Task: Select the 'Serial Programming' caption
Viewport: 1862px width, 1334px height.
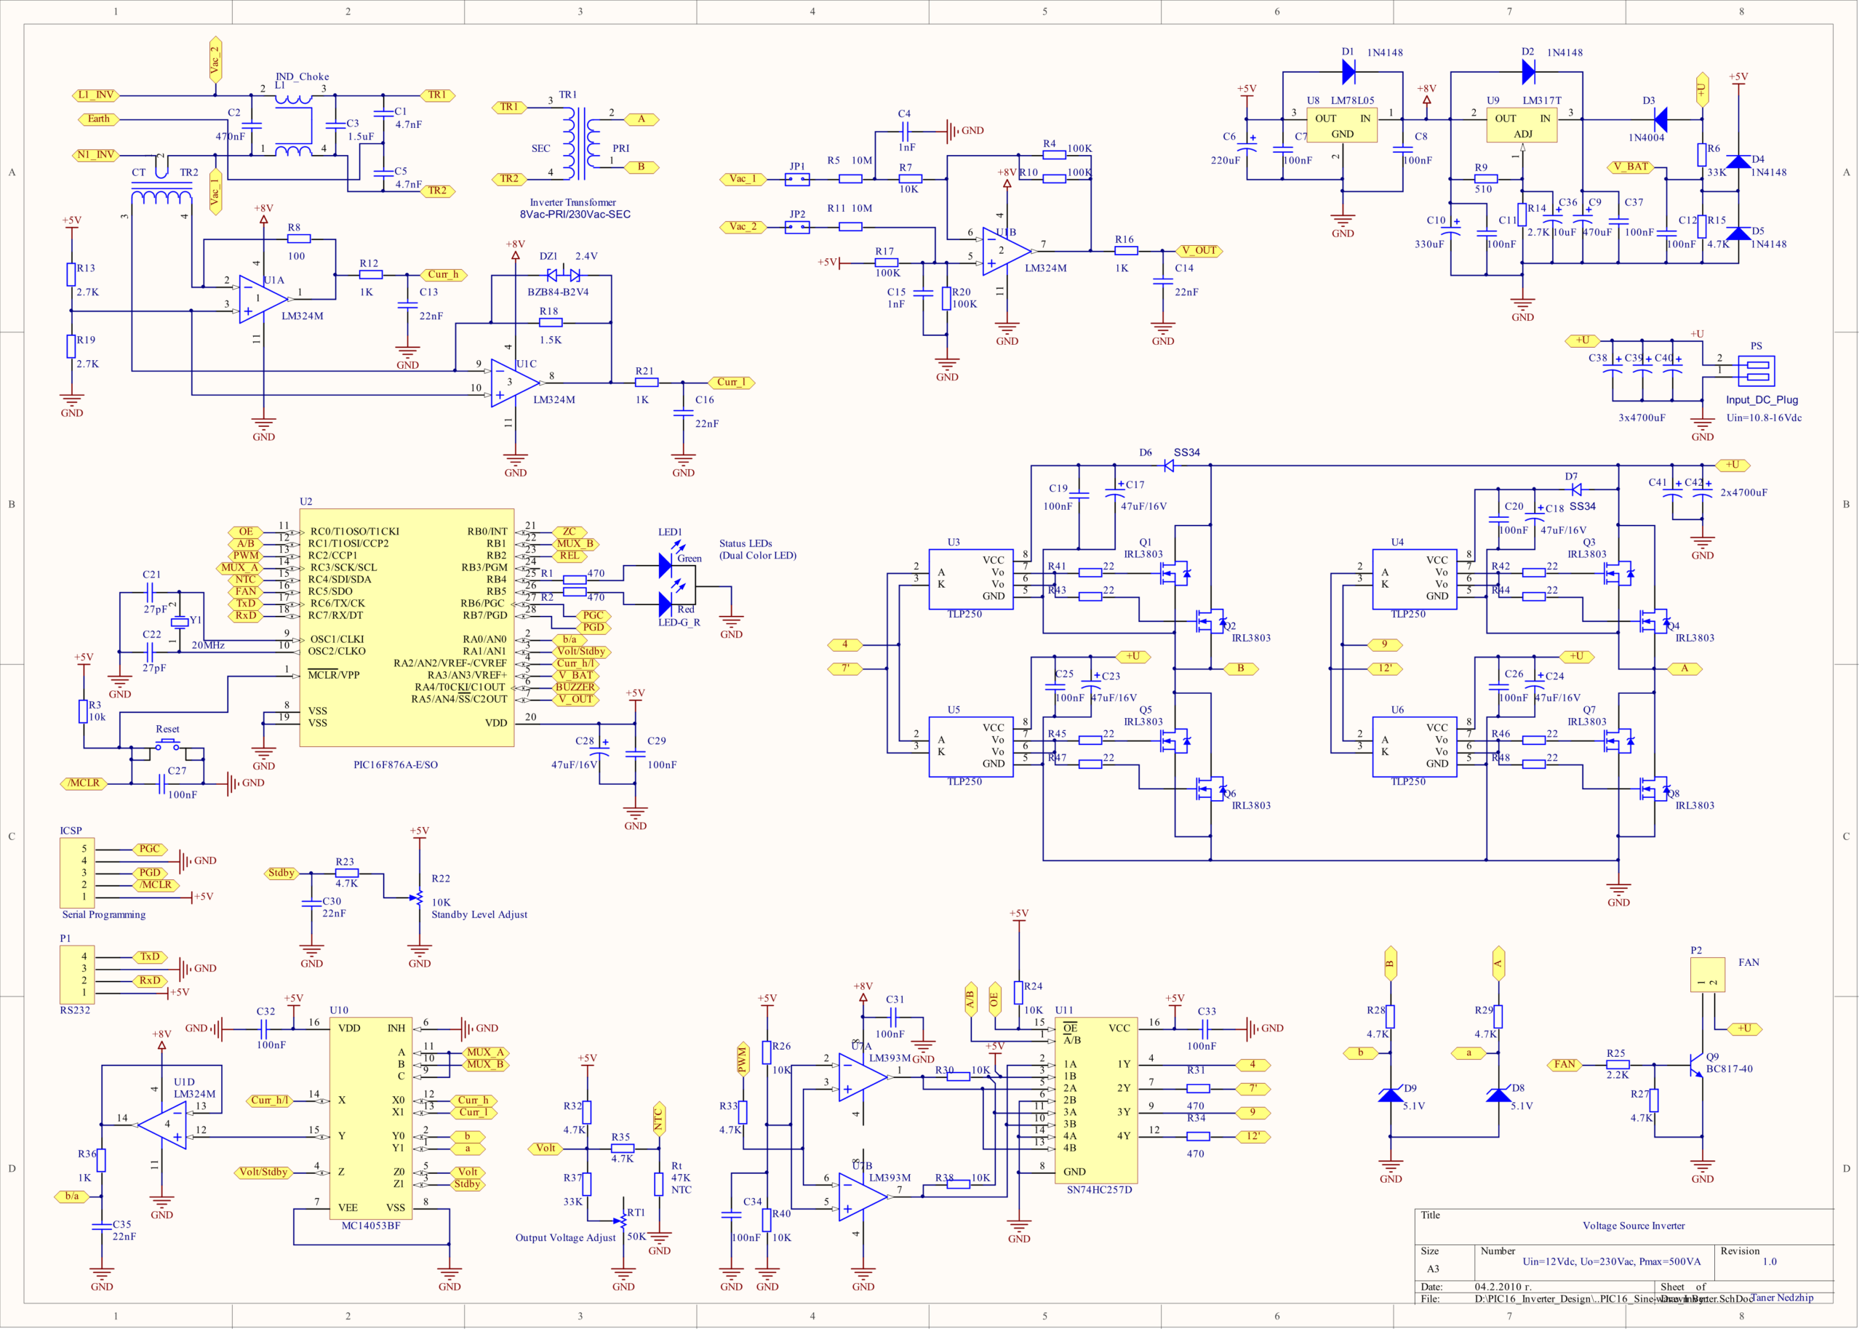Action: tap(103, 914)
